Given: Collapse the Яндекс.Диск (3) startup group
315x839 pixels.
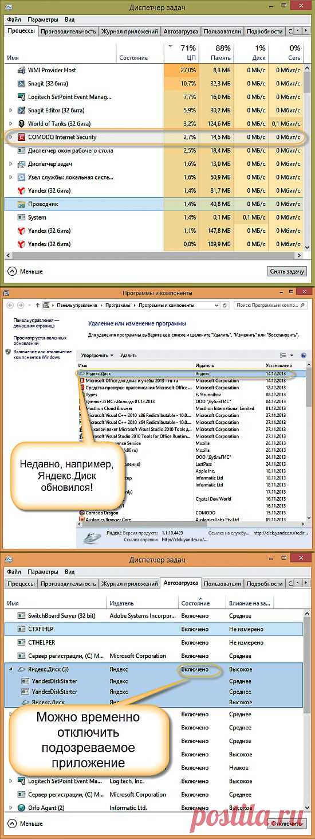Looking at the screenshot, I should coord(11,669).
